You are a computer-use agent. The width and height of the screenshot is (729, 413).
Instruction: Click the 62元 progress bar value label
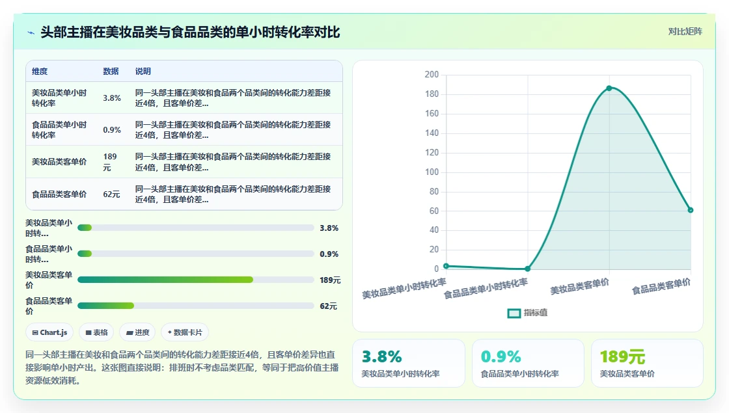pyautogui.click(x=328, y=306)
